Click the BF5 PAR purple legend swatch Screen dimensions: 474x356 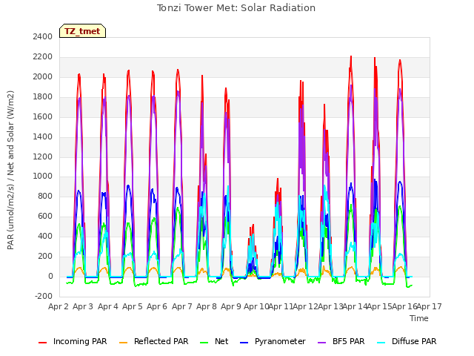322,343
